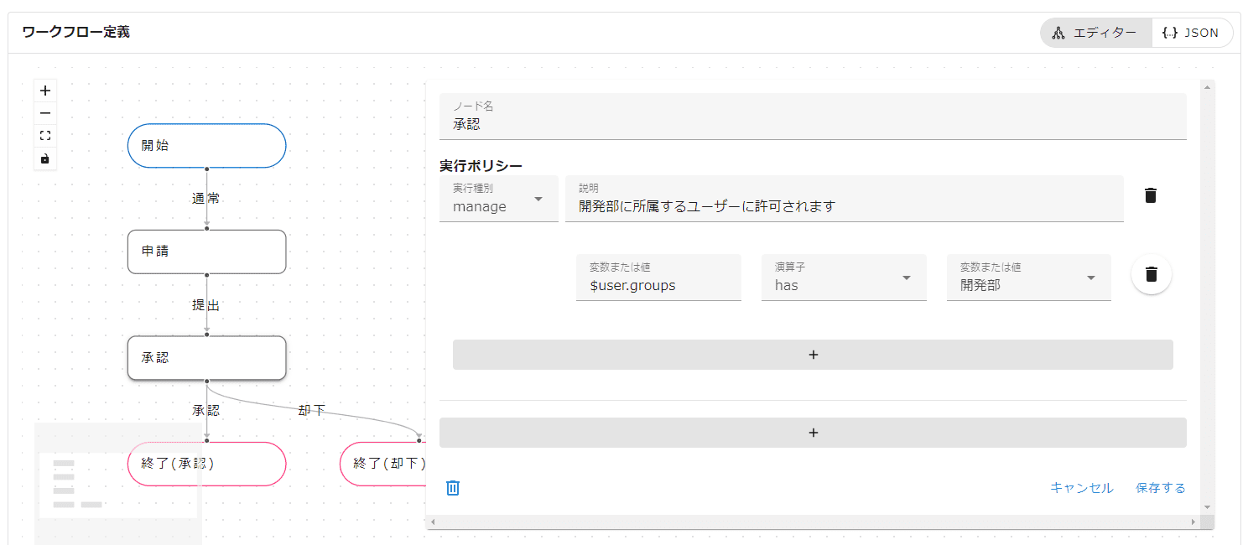Delete the manage execution policy trash icon
The width and height of the screenshot is (1248, 545).
coord(1151,196)
